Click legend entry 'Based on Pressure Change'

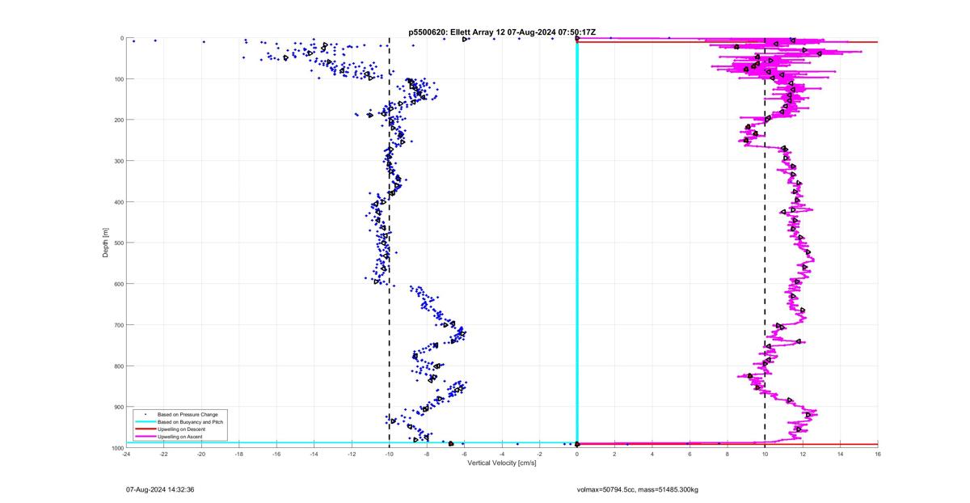click(187, 414)
